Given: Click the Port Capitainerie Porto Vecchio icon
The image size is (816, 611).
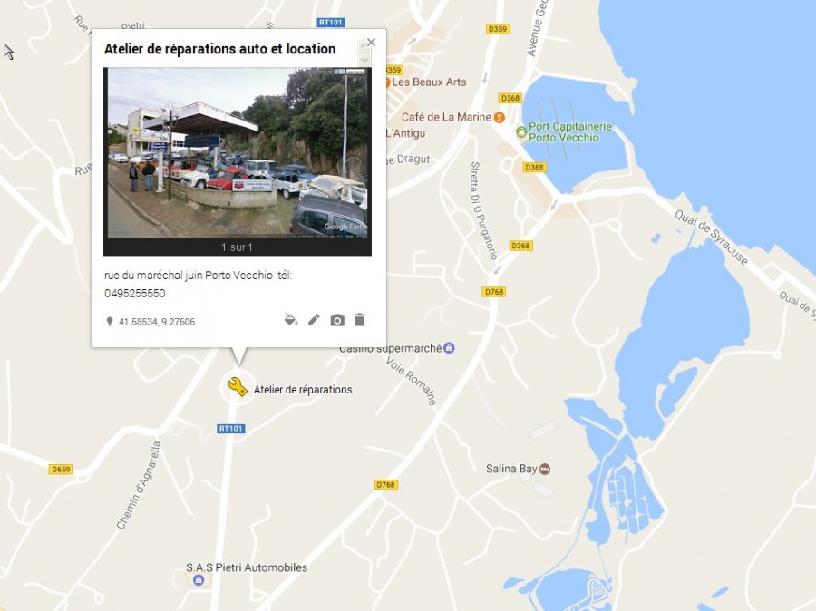Looking at the screenshot, I should (x=520, y=132).
